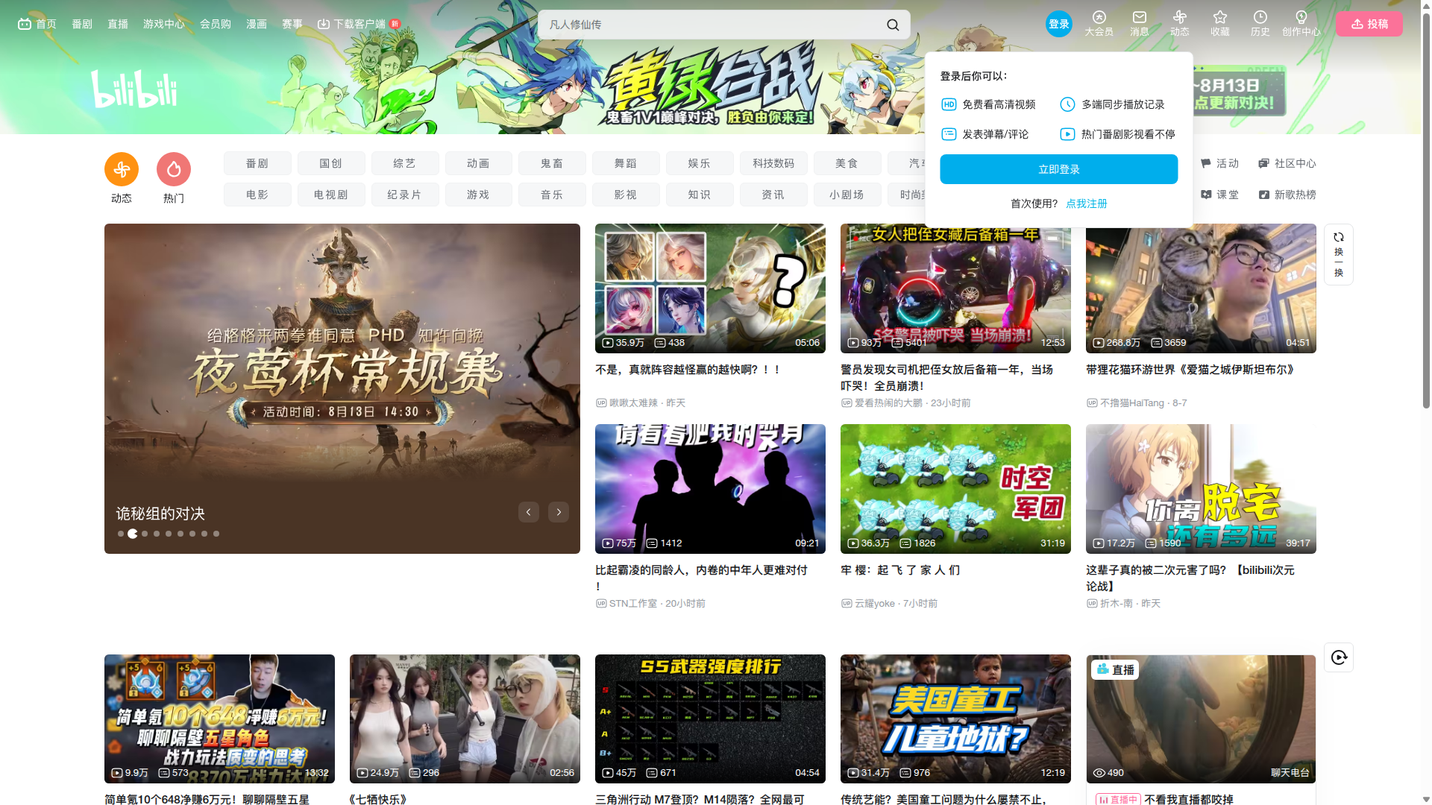1432x805 pixels.
Task: Click the search magnifier icon
Action: (893, 25)
